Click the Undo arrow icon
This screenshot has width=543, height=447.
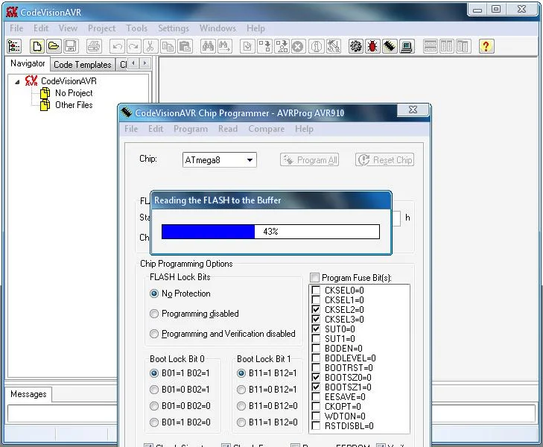point(118,46)
